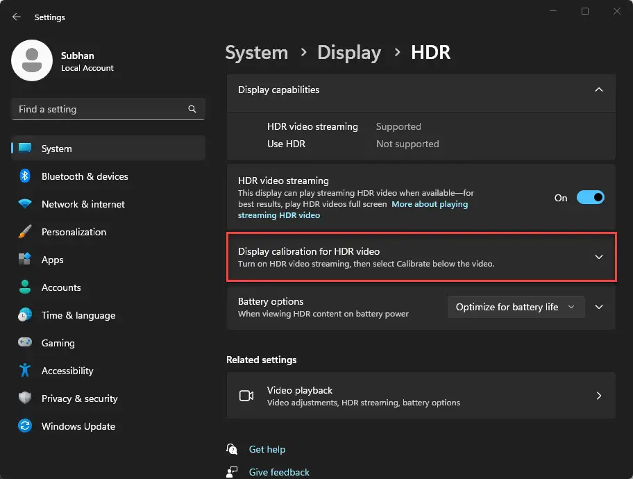Select the Accessibility figure icon
Viewport: 633px width, 479px height.
coord(26,371)
